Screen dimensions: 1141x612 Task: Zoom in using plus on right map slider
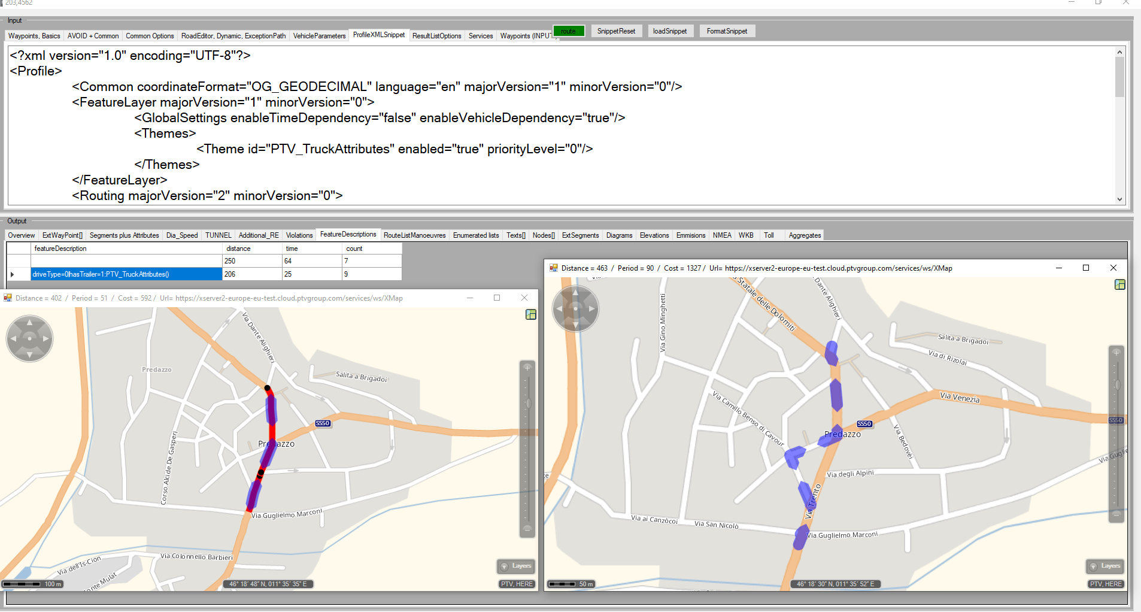[x=1116, y=352]
